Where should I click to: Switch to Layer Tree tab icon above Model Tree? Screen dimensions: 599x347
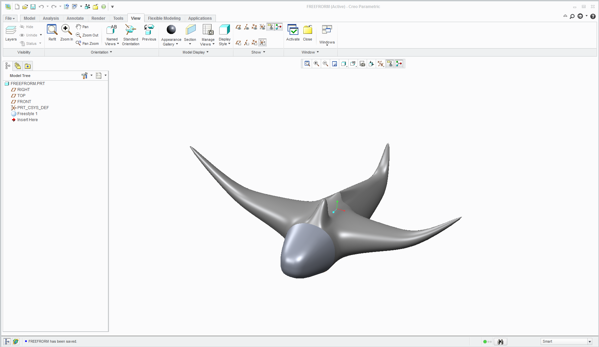coord(18,66)
